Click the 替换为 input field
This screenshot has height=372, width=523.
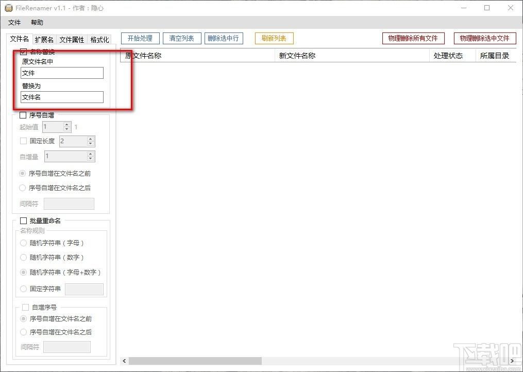coord(62,97)
